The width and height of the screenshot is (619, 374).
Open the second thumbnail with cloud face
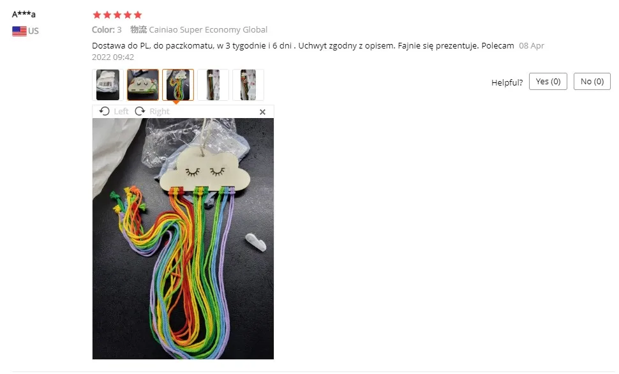pos(143,85)
